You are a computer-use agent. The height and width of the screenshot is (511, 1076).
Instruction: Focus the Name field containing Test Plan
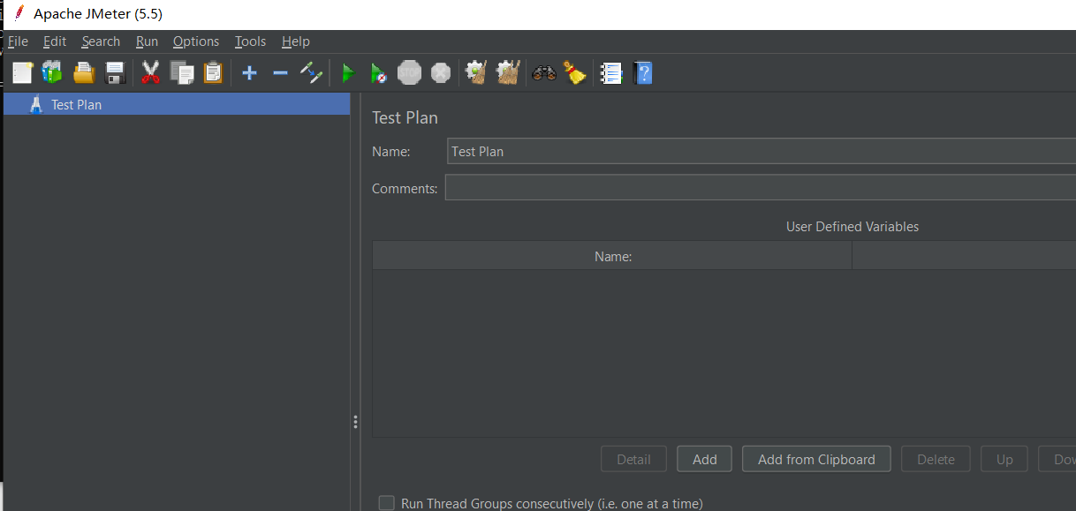click(762, 151)
